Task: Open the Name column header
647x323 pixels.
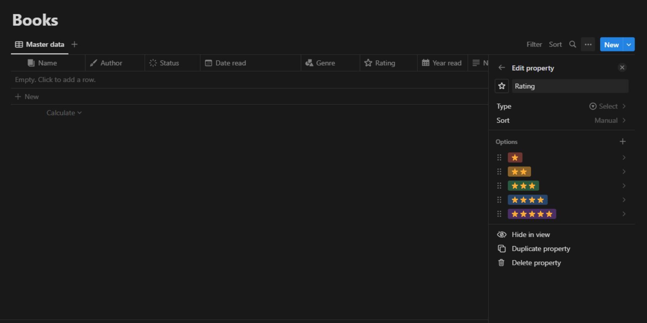Action: [48, 63]
